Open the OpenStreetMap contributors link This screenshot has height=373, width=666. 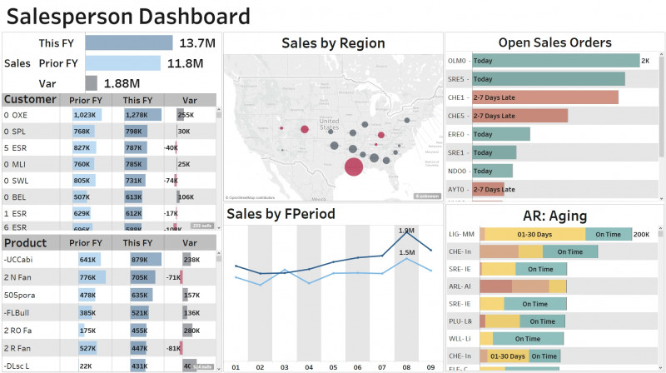point(251,197)
